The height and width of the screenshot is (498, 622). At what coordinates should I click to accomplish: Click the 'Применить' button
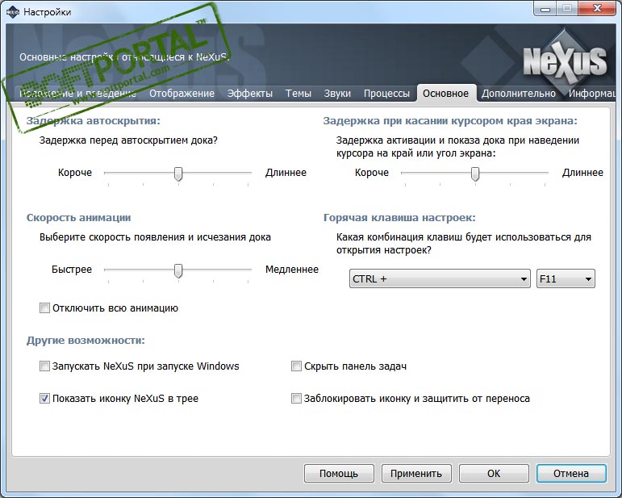[416, 474]
